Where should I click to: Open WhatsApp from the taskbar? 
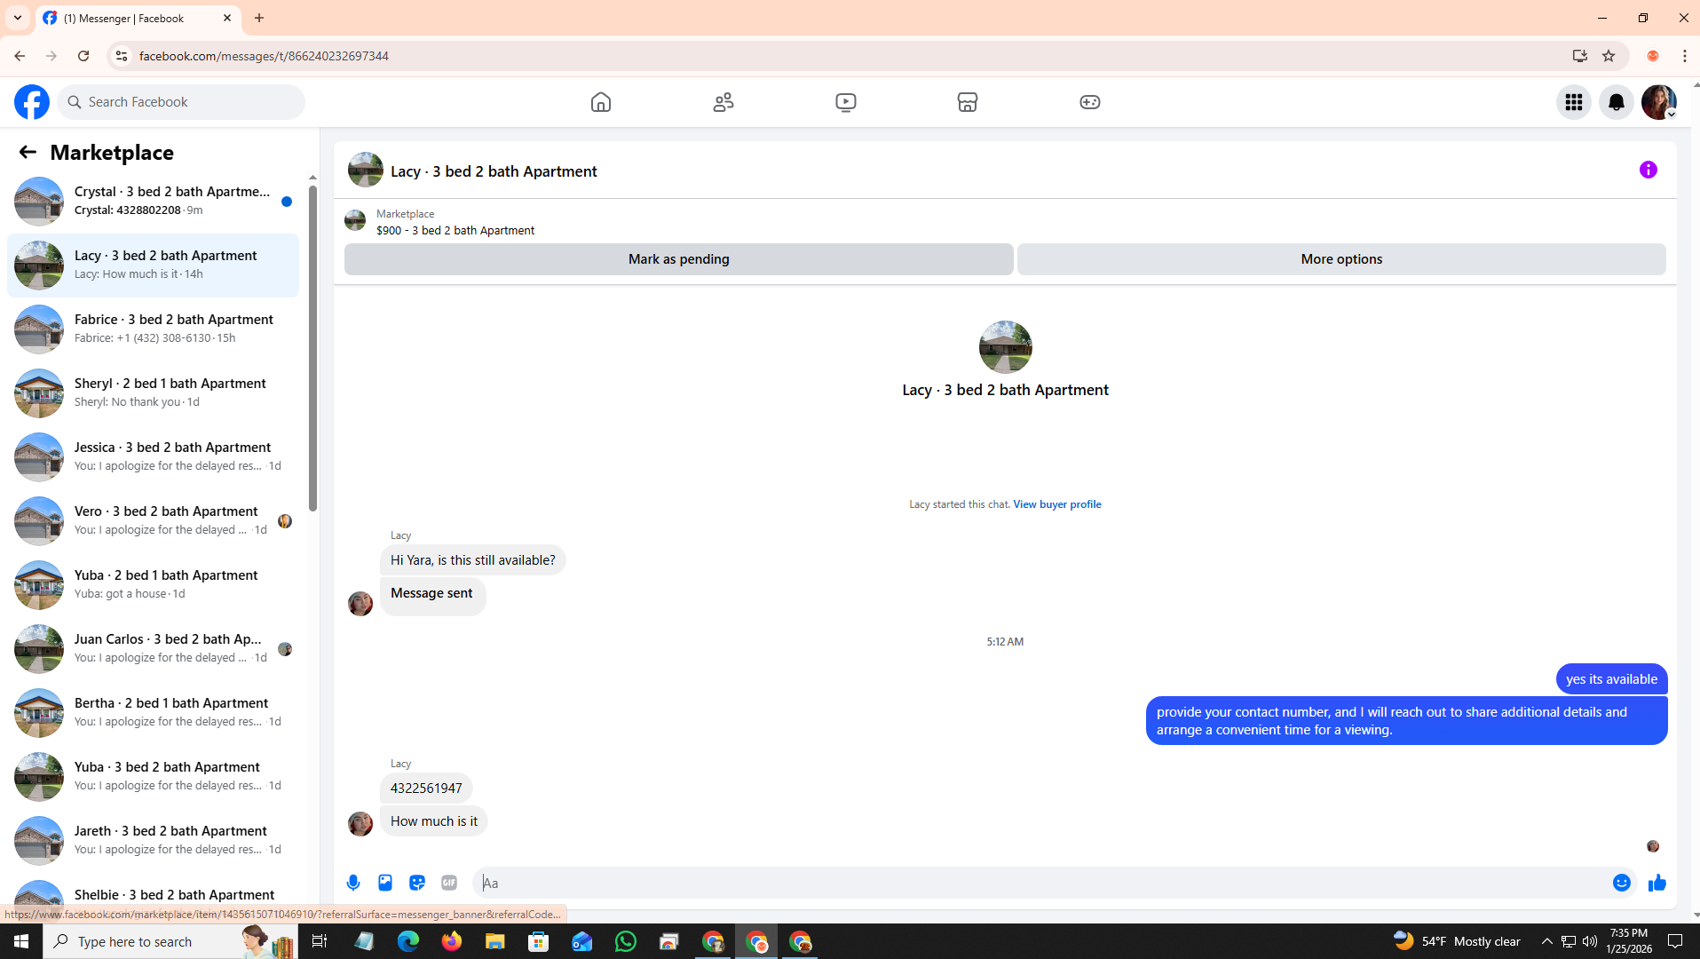(626, 941)
